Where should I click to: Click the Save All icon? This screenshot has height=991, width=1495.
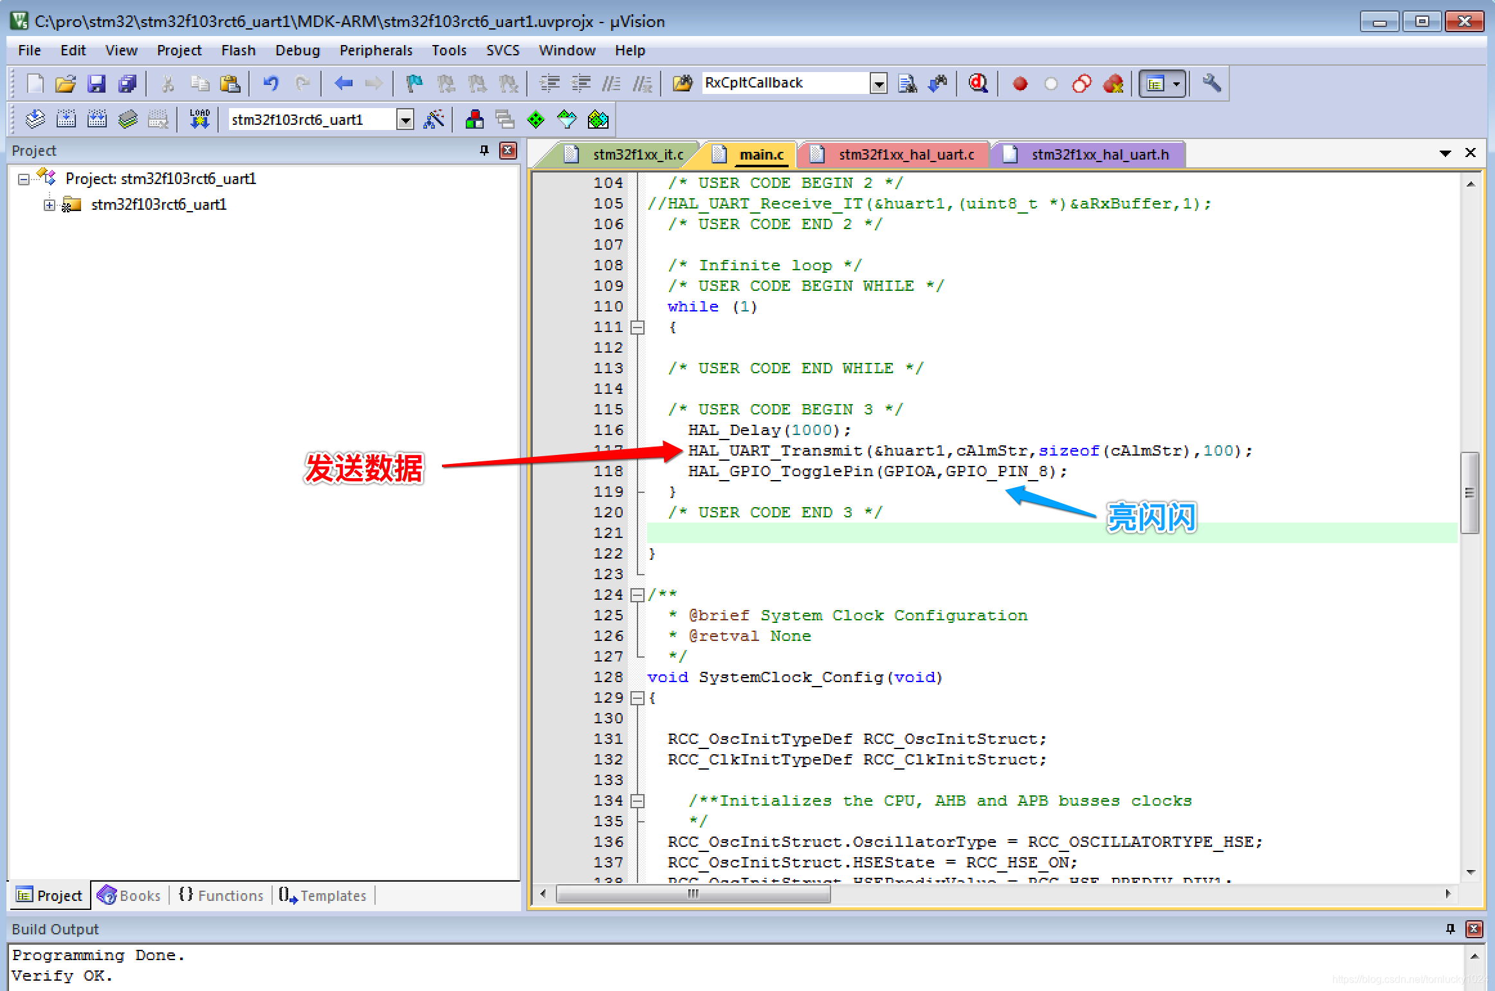click(127, 83)
